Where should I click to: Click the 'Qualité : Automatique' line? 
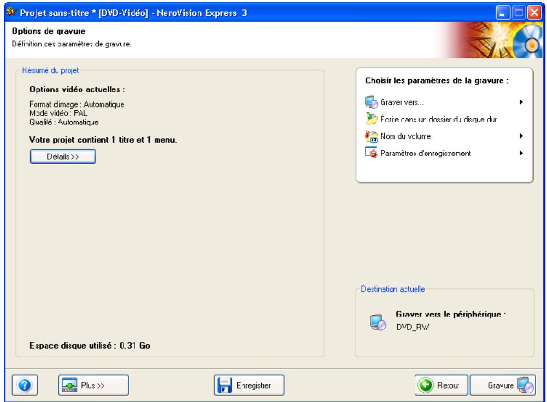point(64,122)
